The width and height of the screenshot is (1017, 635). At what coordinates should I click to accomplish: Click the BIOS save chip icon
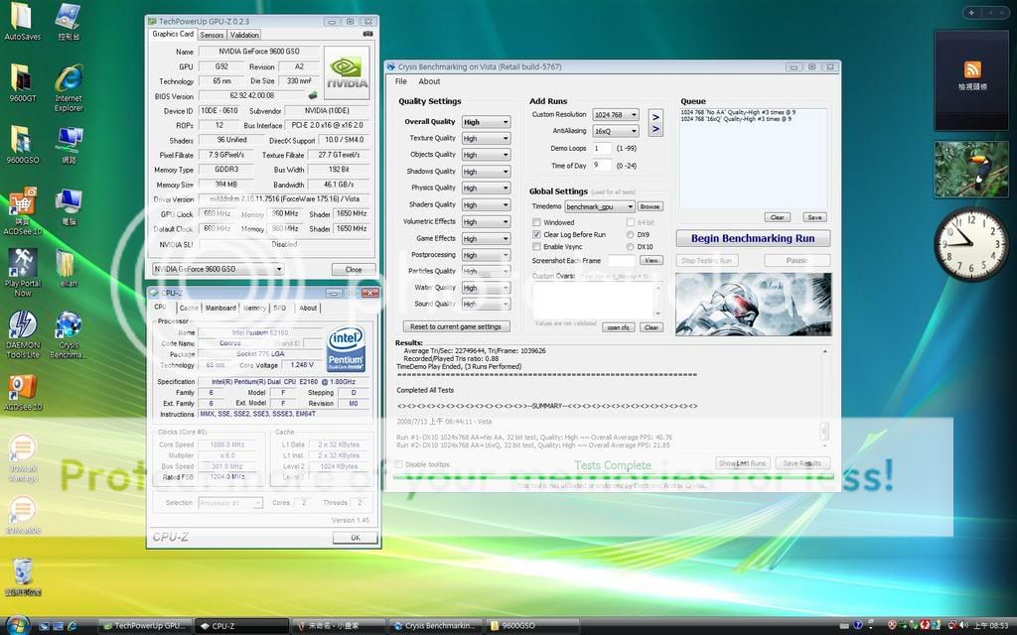tap(313, 96)
